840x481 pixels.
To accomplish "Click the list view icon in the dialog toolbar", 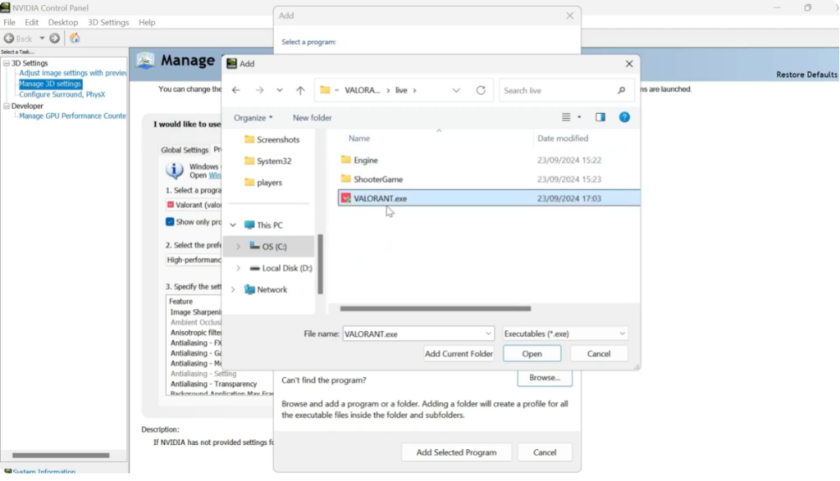I will click(x=564, y=117).
